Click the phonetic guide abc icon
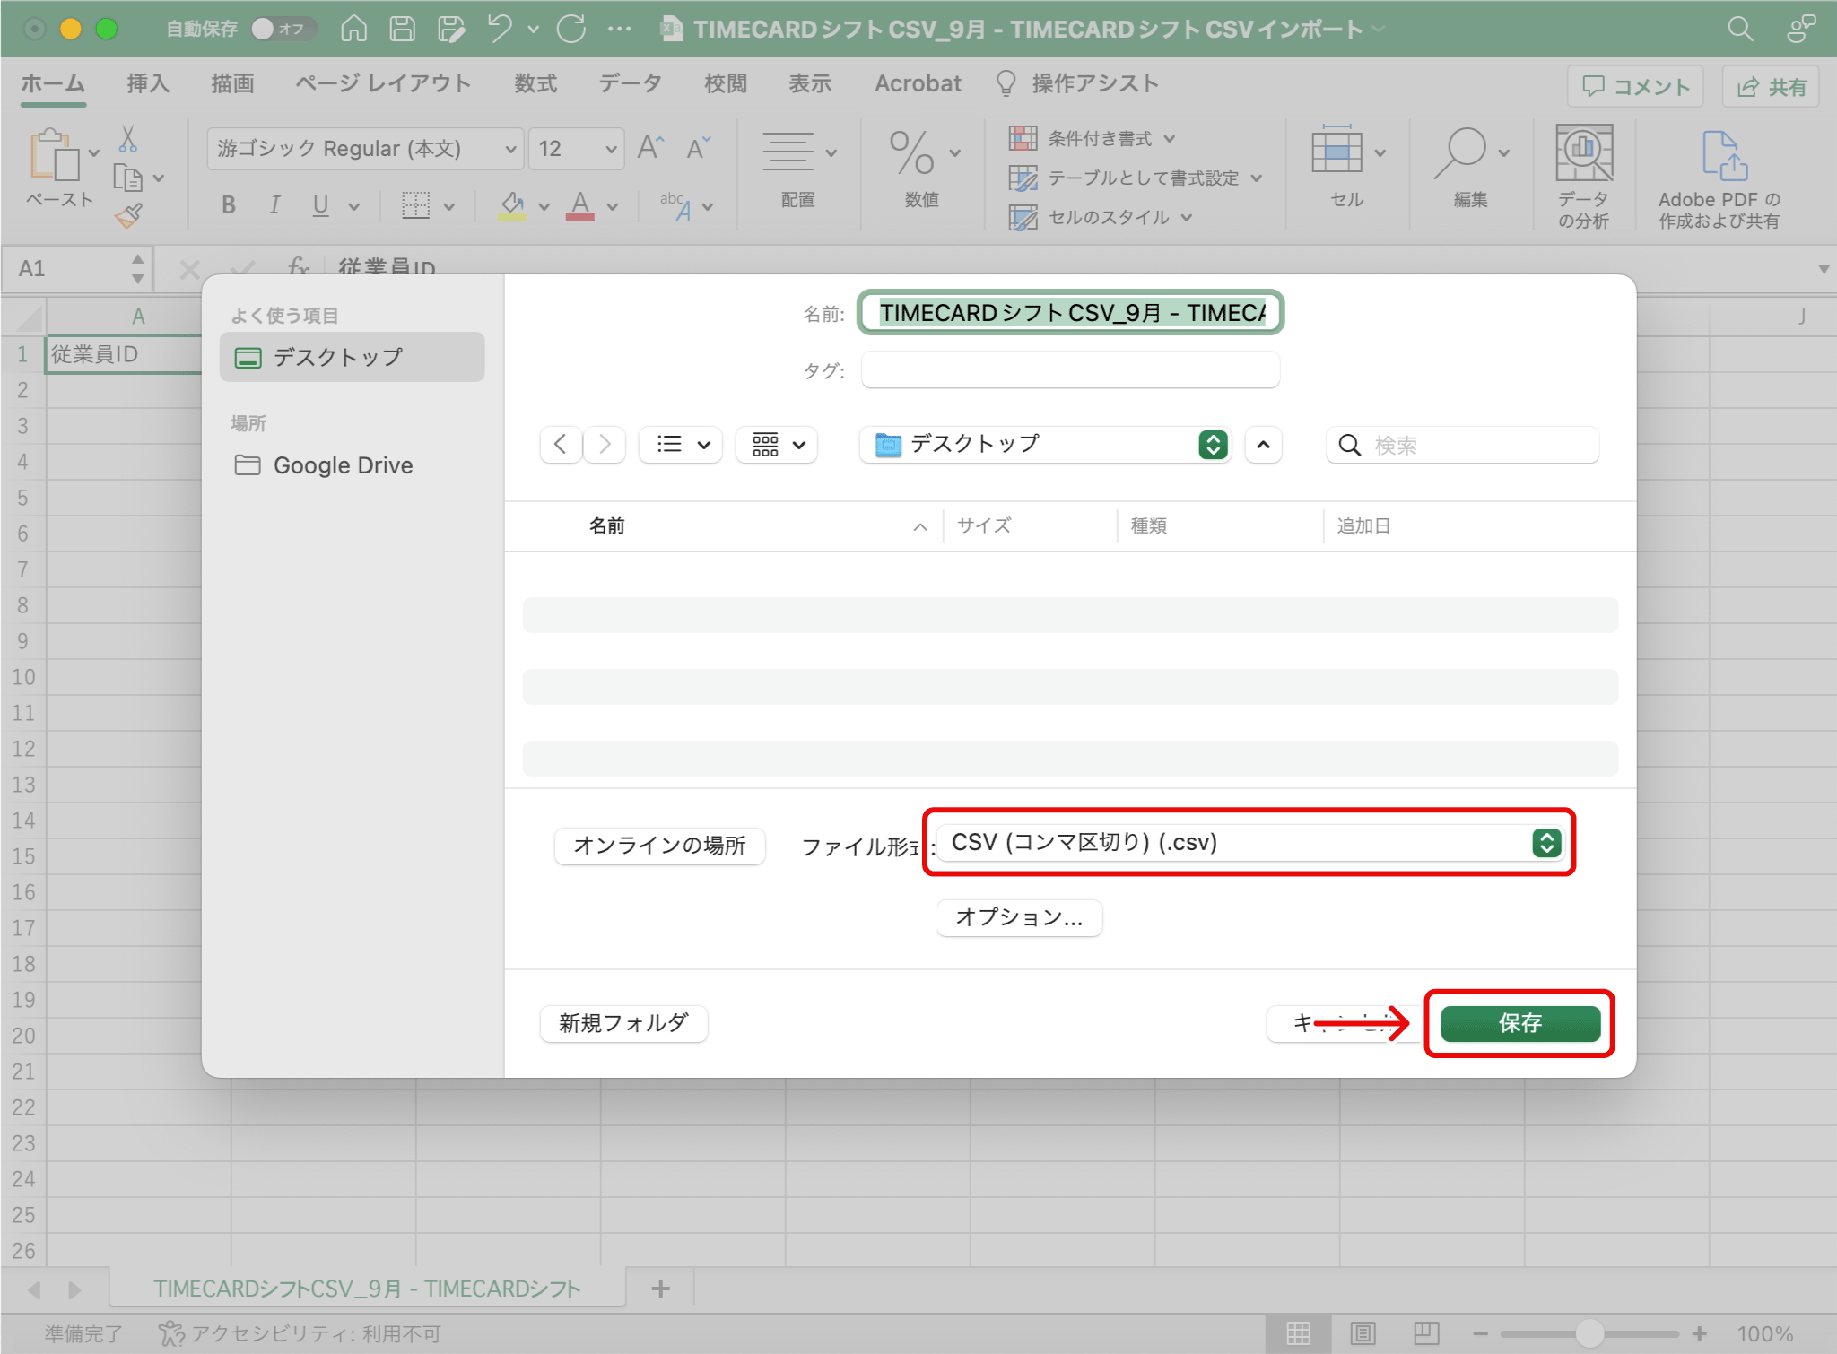1837x1354 pixels. [x=675, y=205]
